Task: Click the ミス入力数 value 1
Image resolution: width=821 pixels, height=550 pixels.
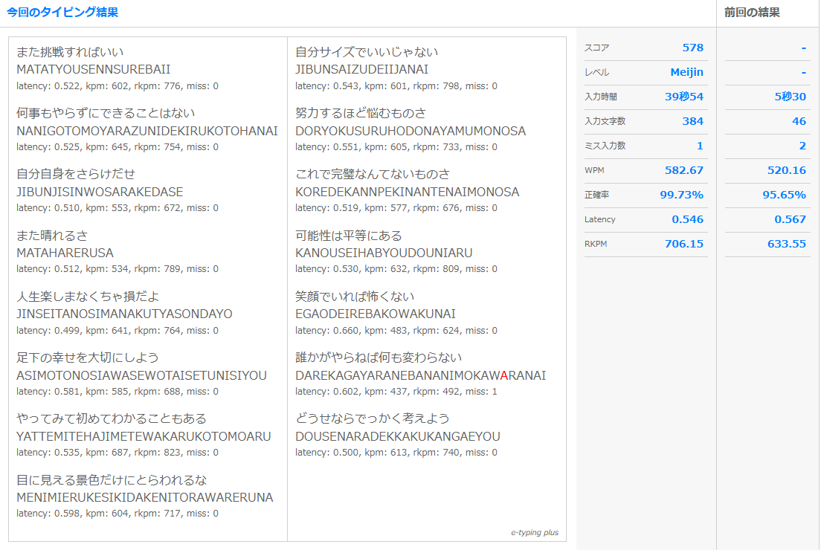Action: (x=699, y=146)
